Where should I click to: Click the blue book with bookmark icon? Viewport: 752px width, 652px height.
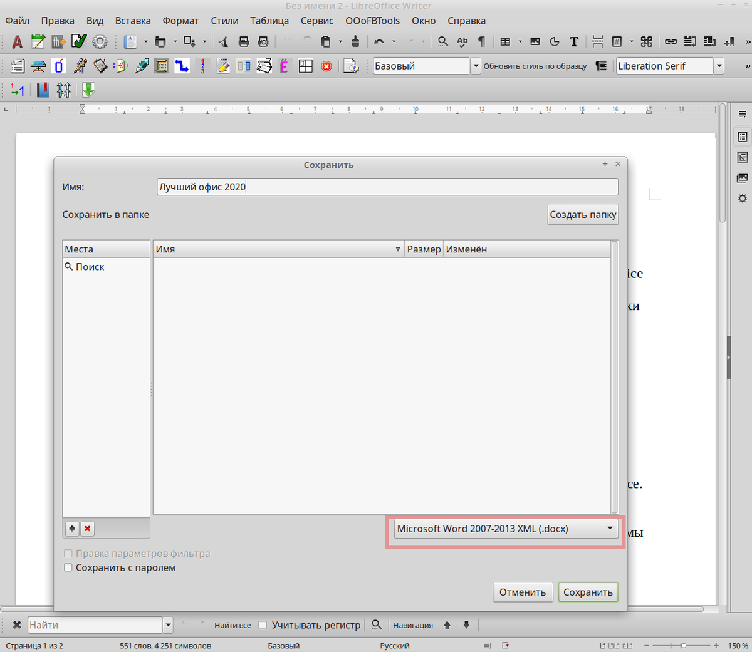click(43, 90)
